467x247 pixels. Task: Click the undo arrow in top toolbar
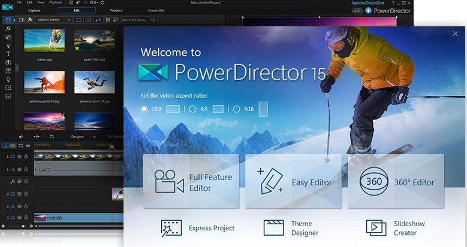coord(79,2)
